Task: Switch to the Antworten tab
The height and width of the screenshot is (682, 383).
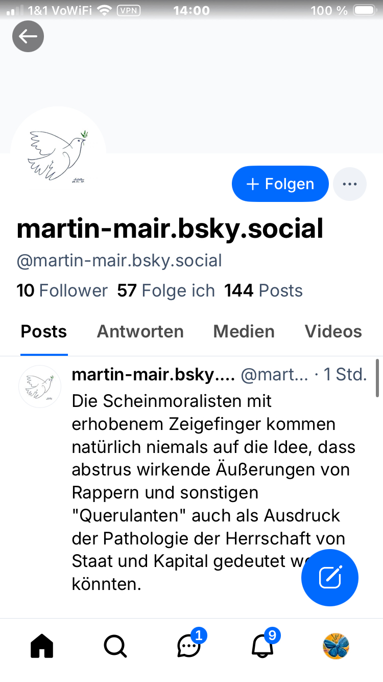Action: point(140,331)
